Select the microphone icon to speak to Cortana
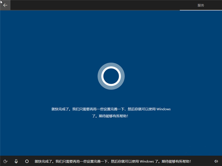This screenshot has height=166, width=222. pos(16,161)
